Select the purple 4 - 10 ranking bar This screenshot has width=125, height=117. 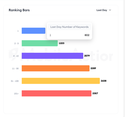click(x=52, y=56)
